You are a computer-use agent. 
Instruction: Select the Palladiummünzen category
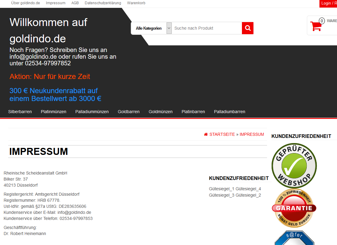tap(92, 112)
